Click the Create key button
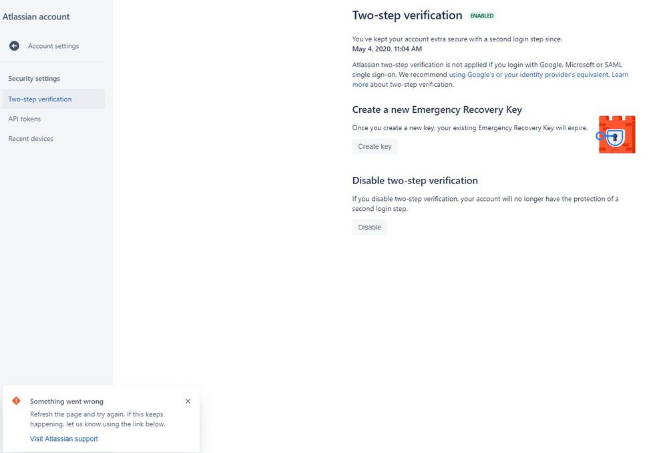The width and height of the screenshot is (667, 453). tap(375, 146)
